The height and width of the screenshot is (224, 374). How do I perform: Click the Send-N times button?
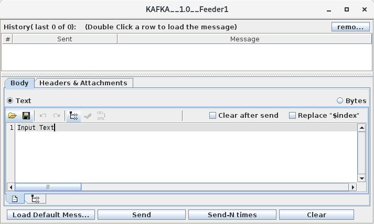point(232,215)
